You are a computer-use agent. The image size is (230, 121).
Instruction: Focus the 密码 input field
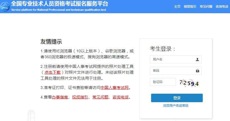coord(173,71)
